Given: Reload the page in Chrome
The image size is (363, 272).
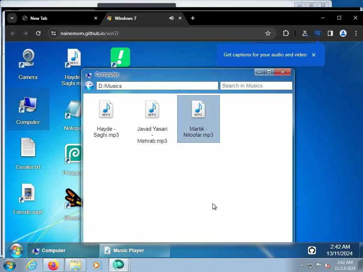Looking at the screenshot, I should tap(38, 33).
